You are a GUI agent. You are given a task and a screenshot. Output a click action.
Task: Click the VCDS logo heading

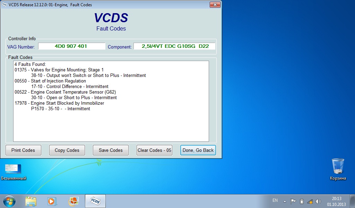[x=111, y=18]
